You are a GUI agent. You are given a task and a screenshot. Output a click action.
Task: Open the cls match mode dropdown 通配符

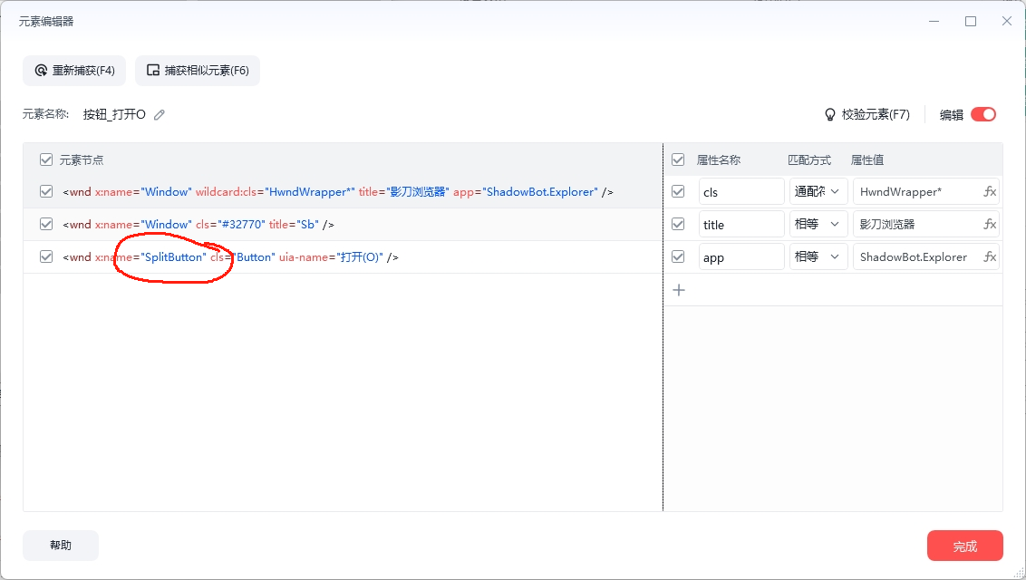(818, 191)
